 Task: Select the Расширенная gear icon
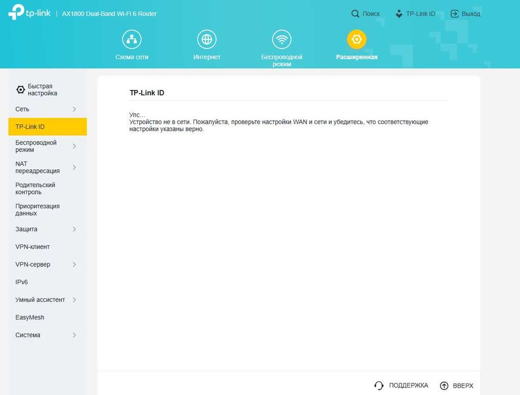[x=356, y=39]
